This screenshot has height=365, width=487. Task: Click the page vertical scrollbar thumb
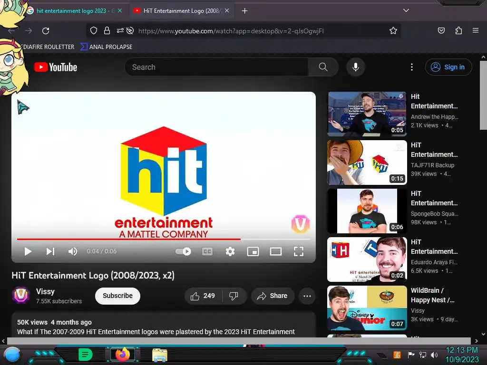(483, 96)
